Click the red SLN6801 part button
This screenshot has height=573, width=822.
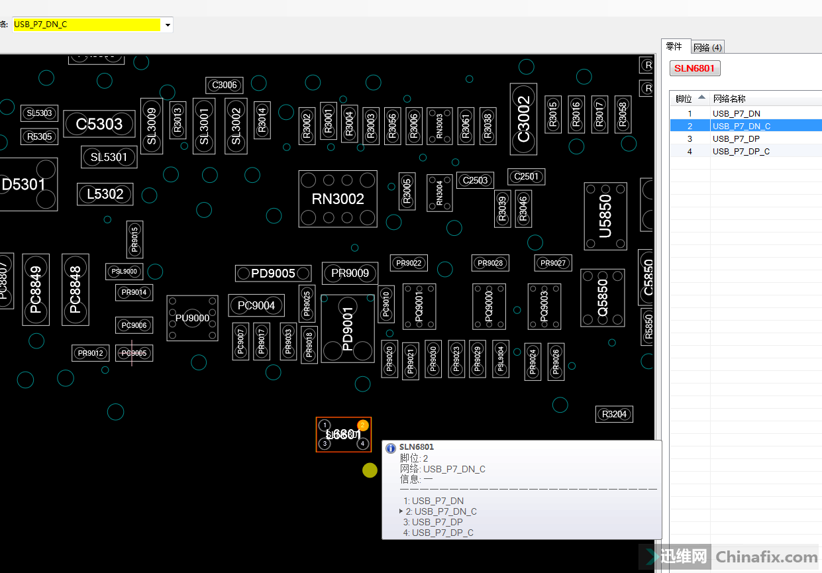coord(695,68)
